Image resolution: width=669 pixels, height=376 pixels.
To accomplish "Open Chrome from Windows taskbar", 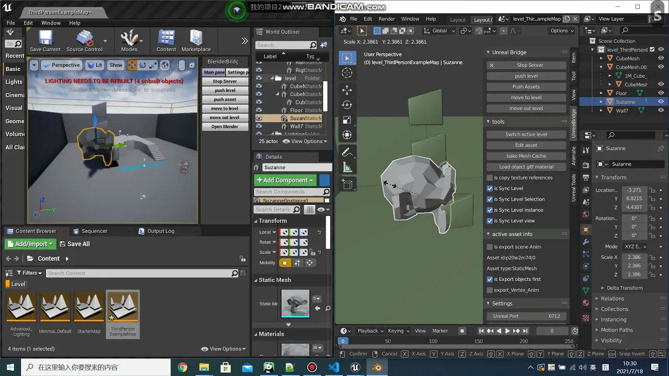I will [182, 367].
